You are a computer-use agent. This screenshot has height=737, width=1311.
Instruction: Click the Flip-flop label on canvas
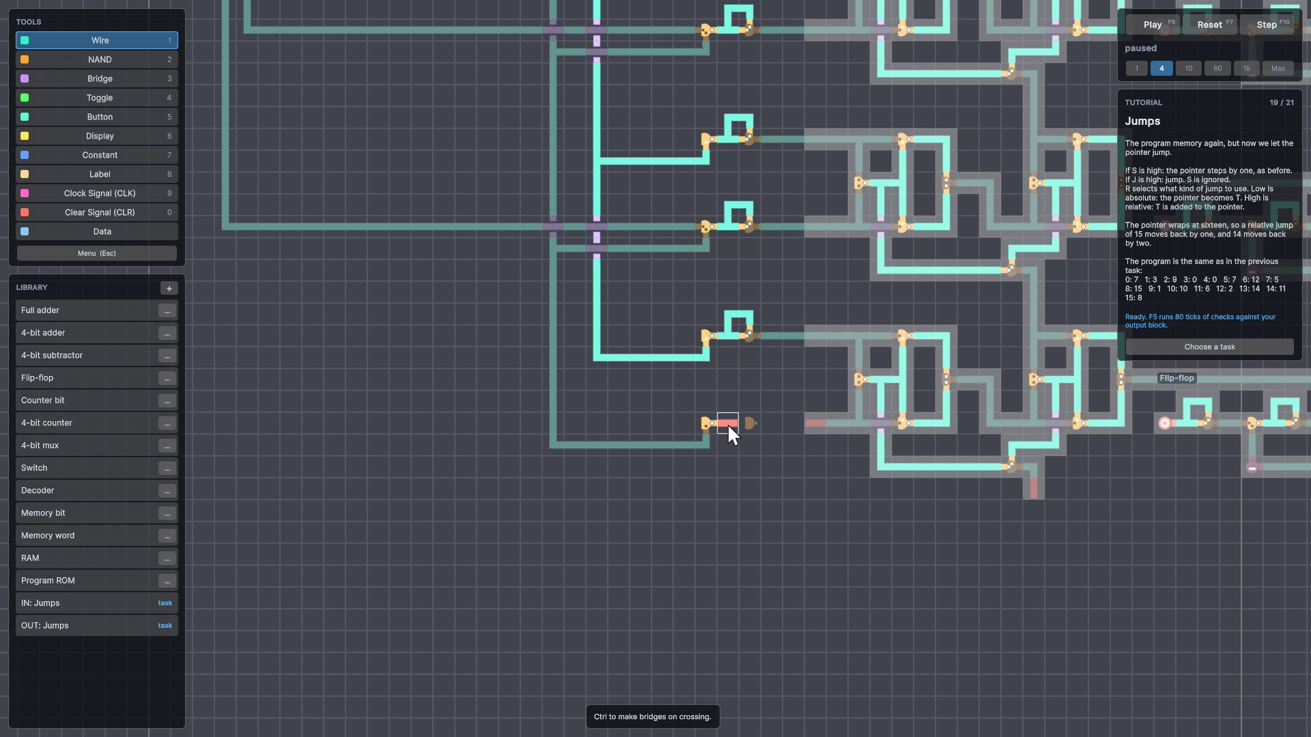coord(1176,378)
